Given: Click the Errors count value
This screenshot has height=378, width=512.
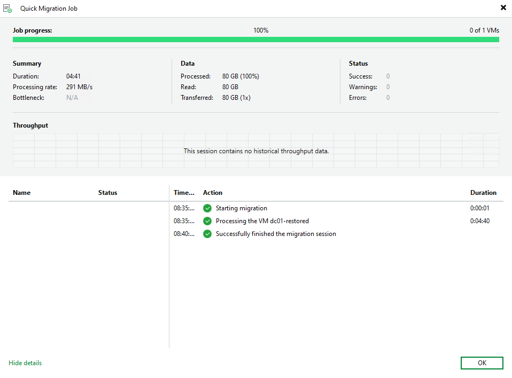Looking at the screenshot, I should [x=388, y=98].
